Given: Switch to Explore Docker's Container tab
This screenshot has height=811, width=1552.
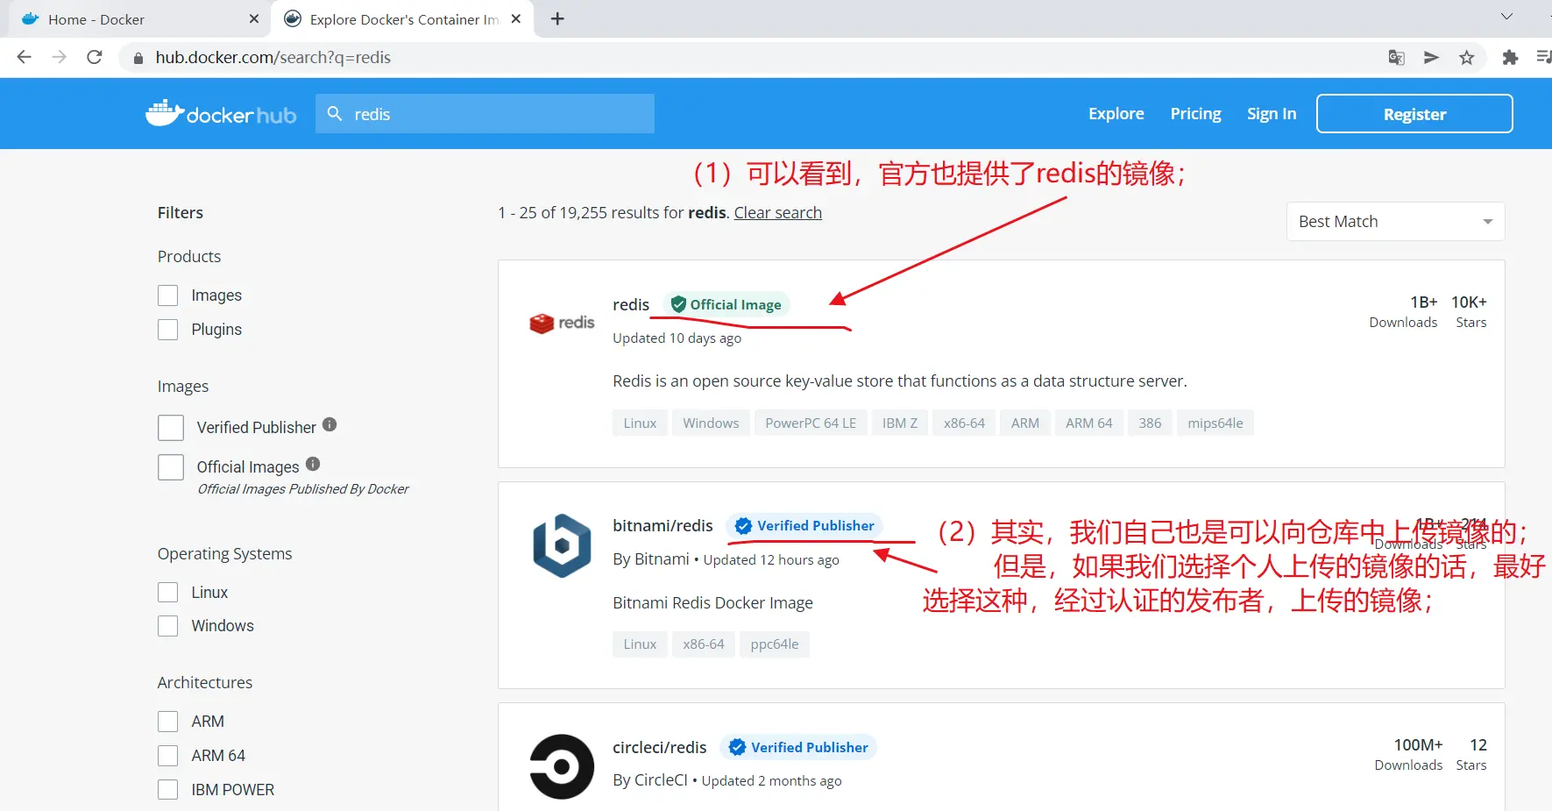Looking at the screenshot, I should tap(402, 19).
